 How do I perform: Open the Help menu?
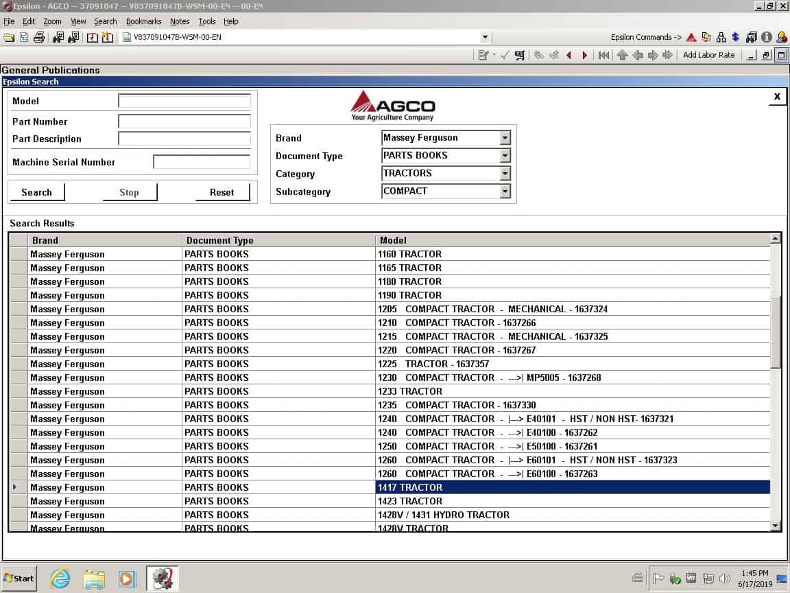pos(230,21)
